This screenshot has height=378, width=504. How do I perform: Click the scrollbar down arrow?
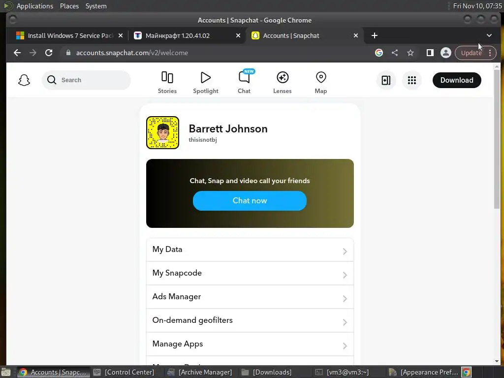497,361
